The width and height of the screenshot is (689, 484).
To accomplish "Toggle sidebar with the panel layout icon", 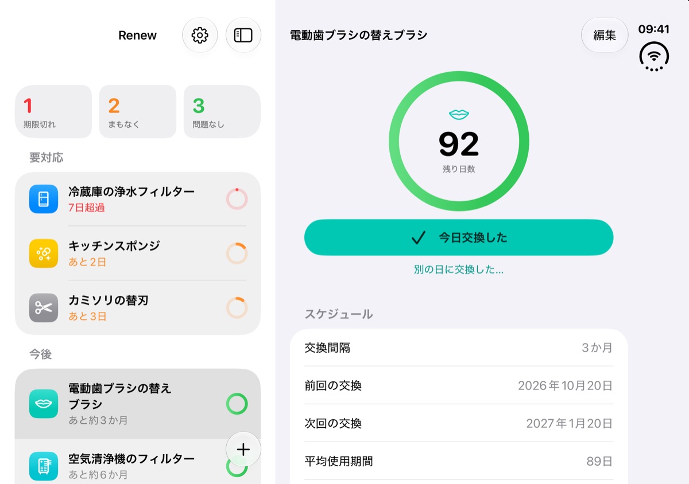I will (243, 35).
